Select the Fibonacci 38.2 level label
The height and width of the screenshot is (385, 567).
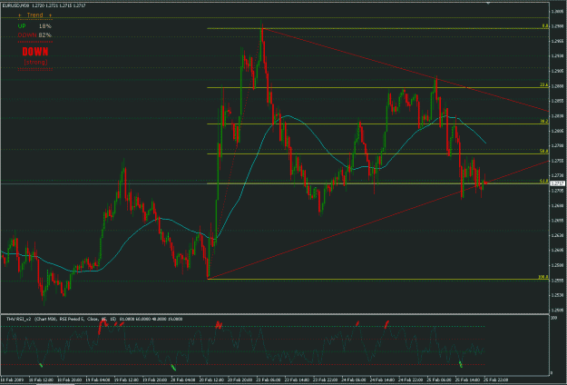[x=544, y=121]
